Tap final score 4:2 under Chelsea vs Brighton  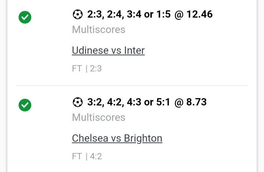coord(96,156)
